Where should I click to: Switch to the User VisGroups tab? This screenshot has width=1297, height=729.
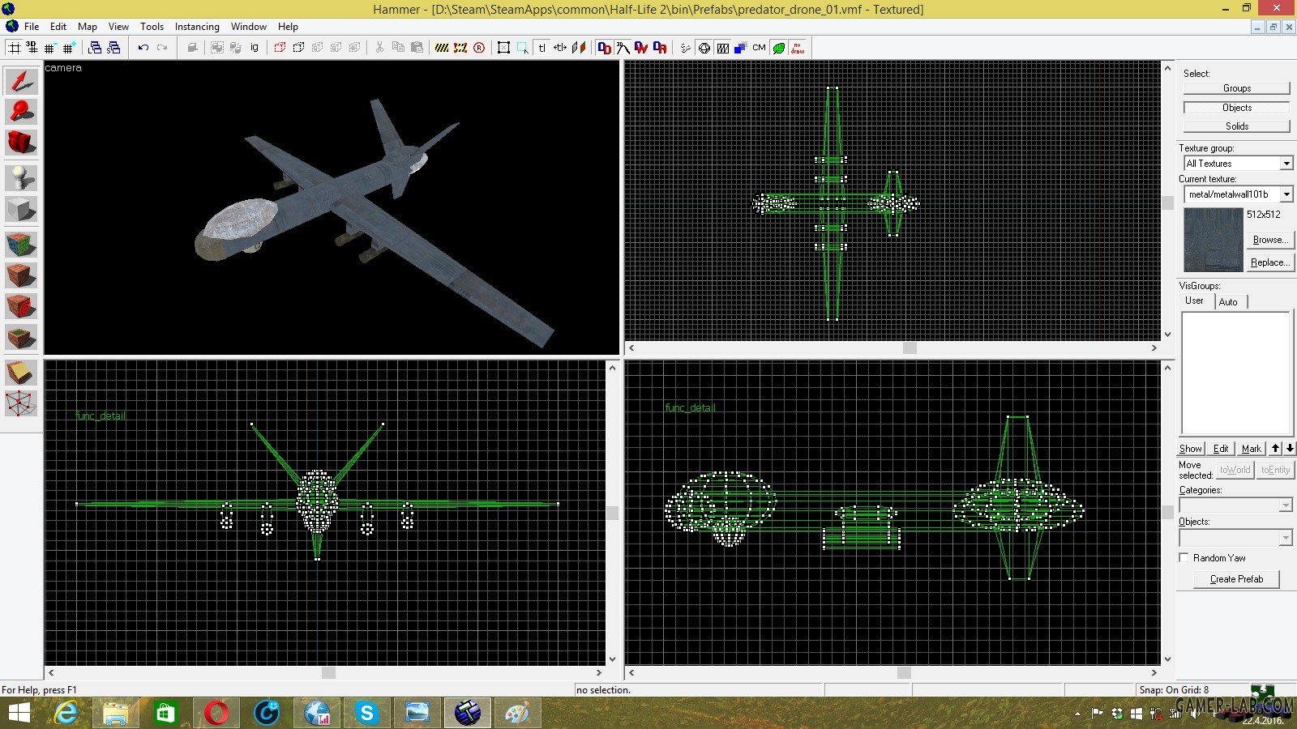tap(1195, 301)
